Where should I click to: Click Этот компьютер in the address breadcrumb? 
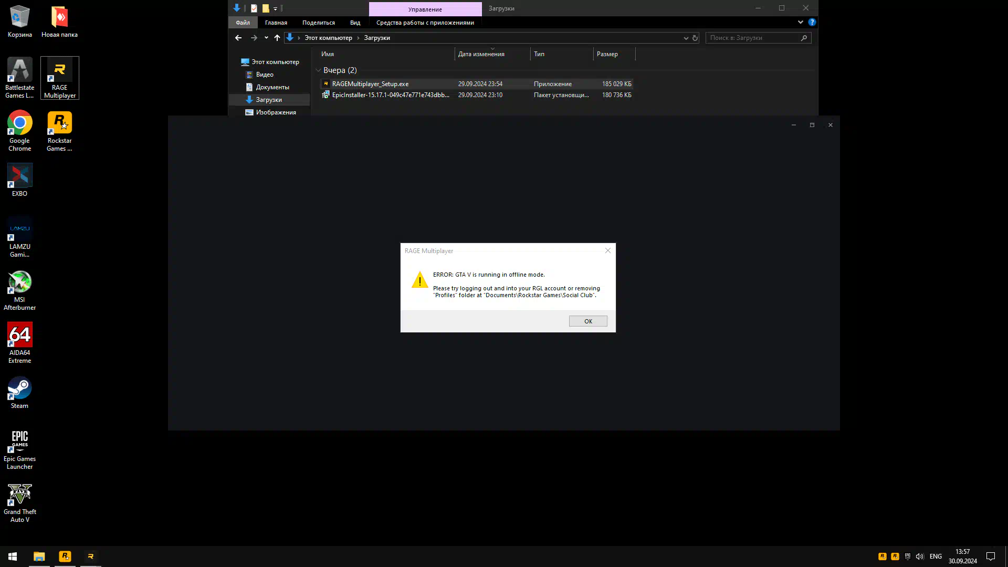(329, 38)
